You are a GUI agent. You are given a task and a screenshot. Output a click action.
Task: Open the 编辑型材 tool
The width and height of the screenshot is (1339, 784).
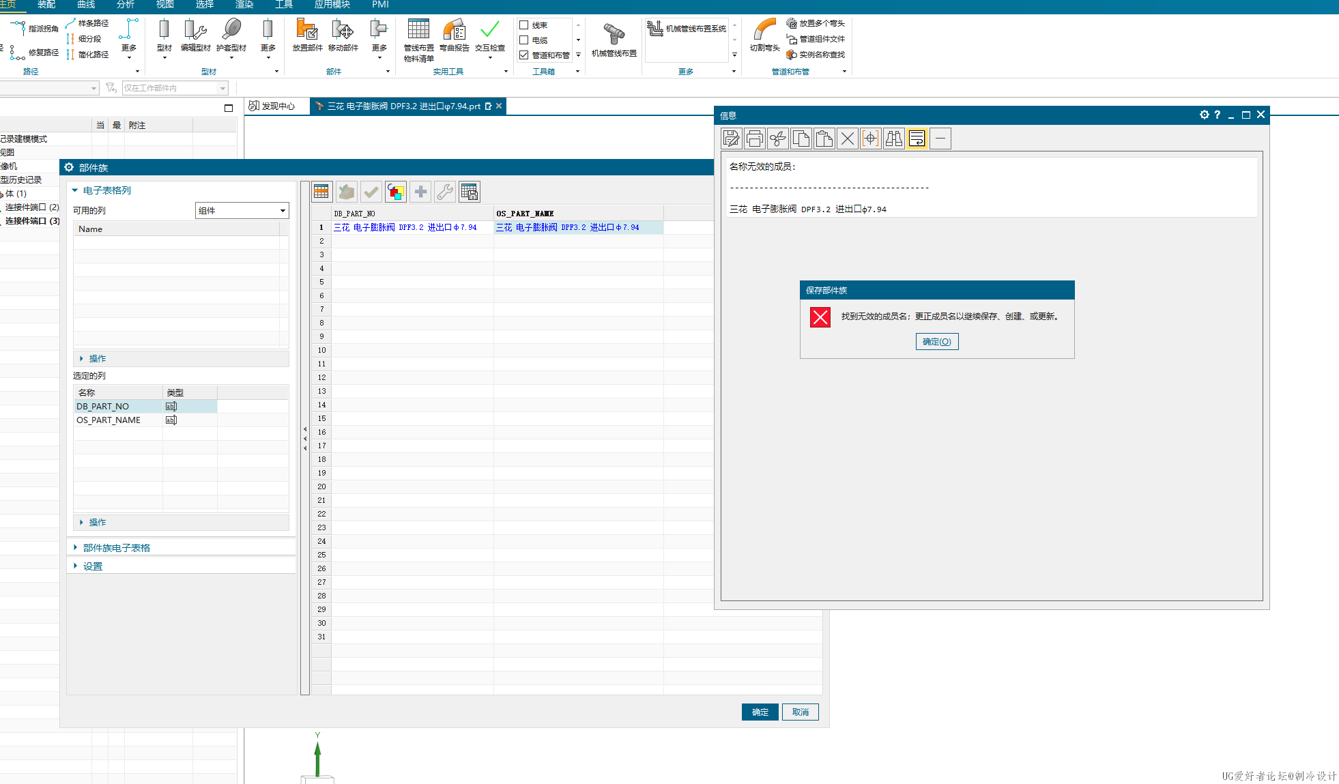click(x=195, y=35)
